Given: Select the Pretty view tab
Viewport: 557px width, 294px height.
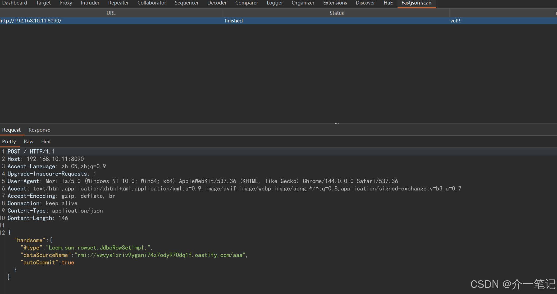Looking at the screenshot, I should (9, 141).
